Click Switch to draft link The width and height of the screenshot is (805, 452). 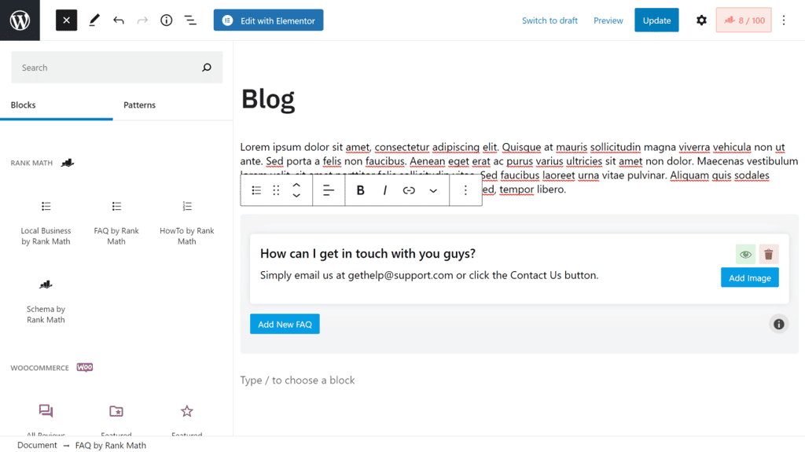coord(550,20)
